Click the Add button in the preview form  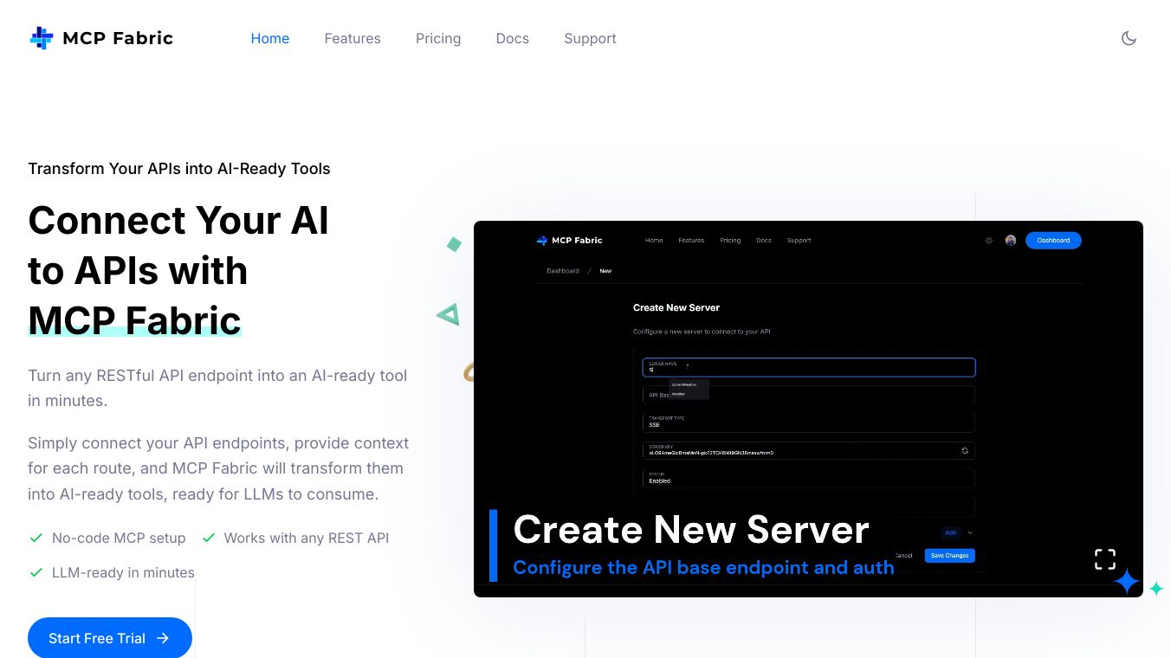951,533
